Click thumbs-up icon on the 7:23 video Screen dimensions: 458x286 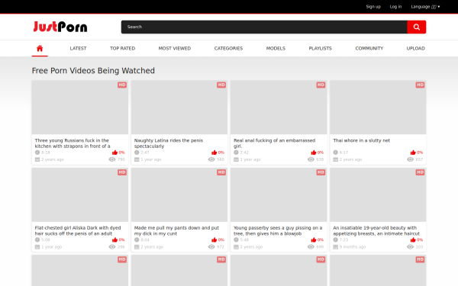point(413,239)
